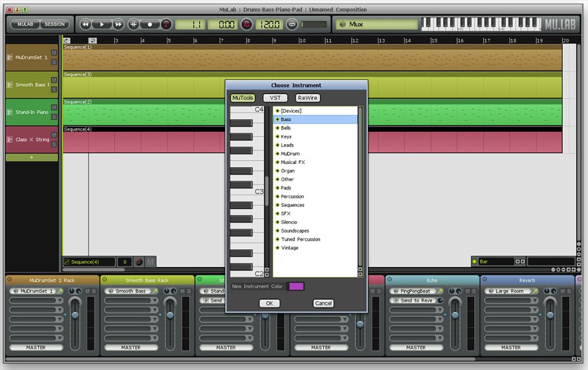
Task: Click the Stand-In Piano track icon
Action: click(10, 112)
